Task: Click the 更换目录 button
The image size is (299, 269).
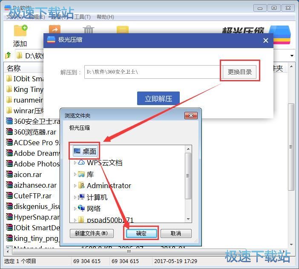Action: click(239, 72)
